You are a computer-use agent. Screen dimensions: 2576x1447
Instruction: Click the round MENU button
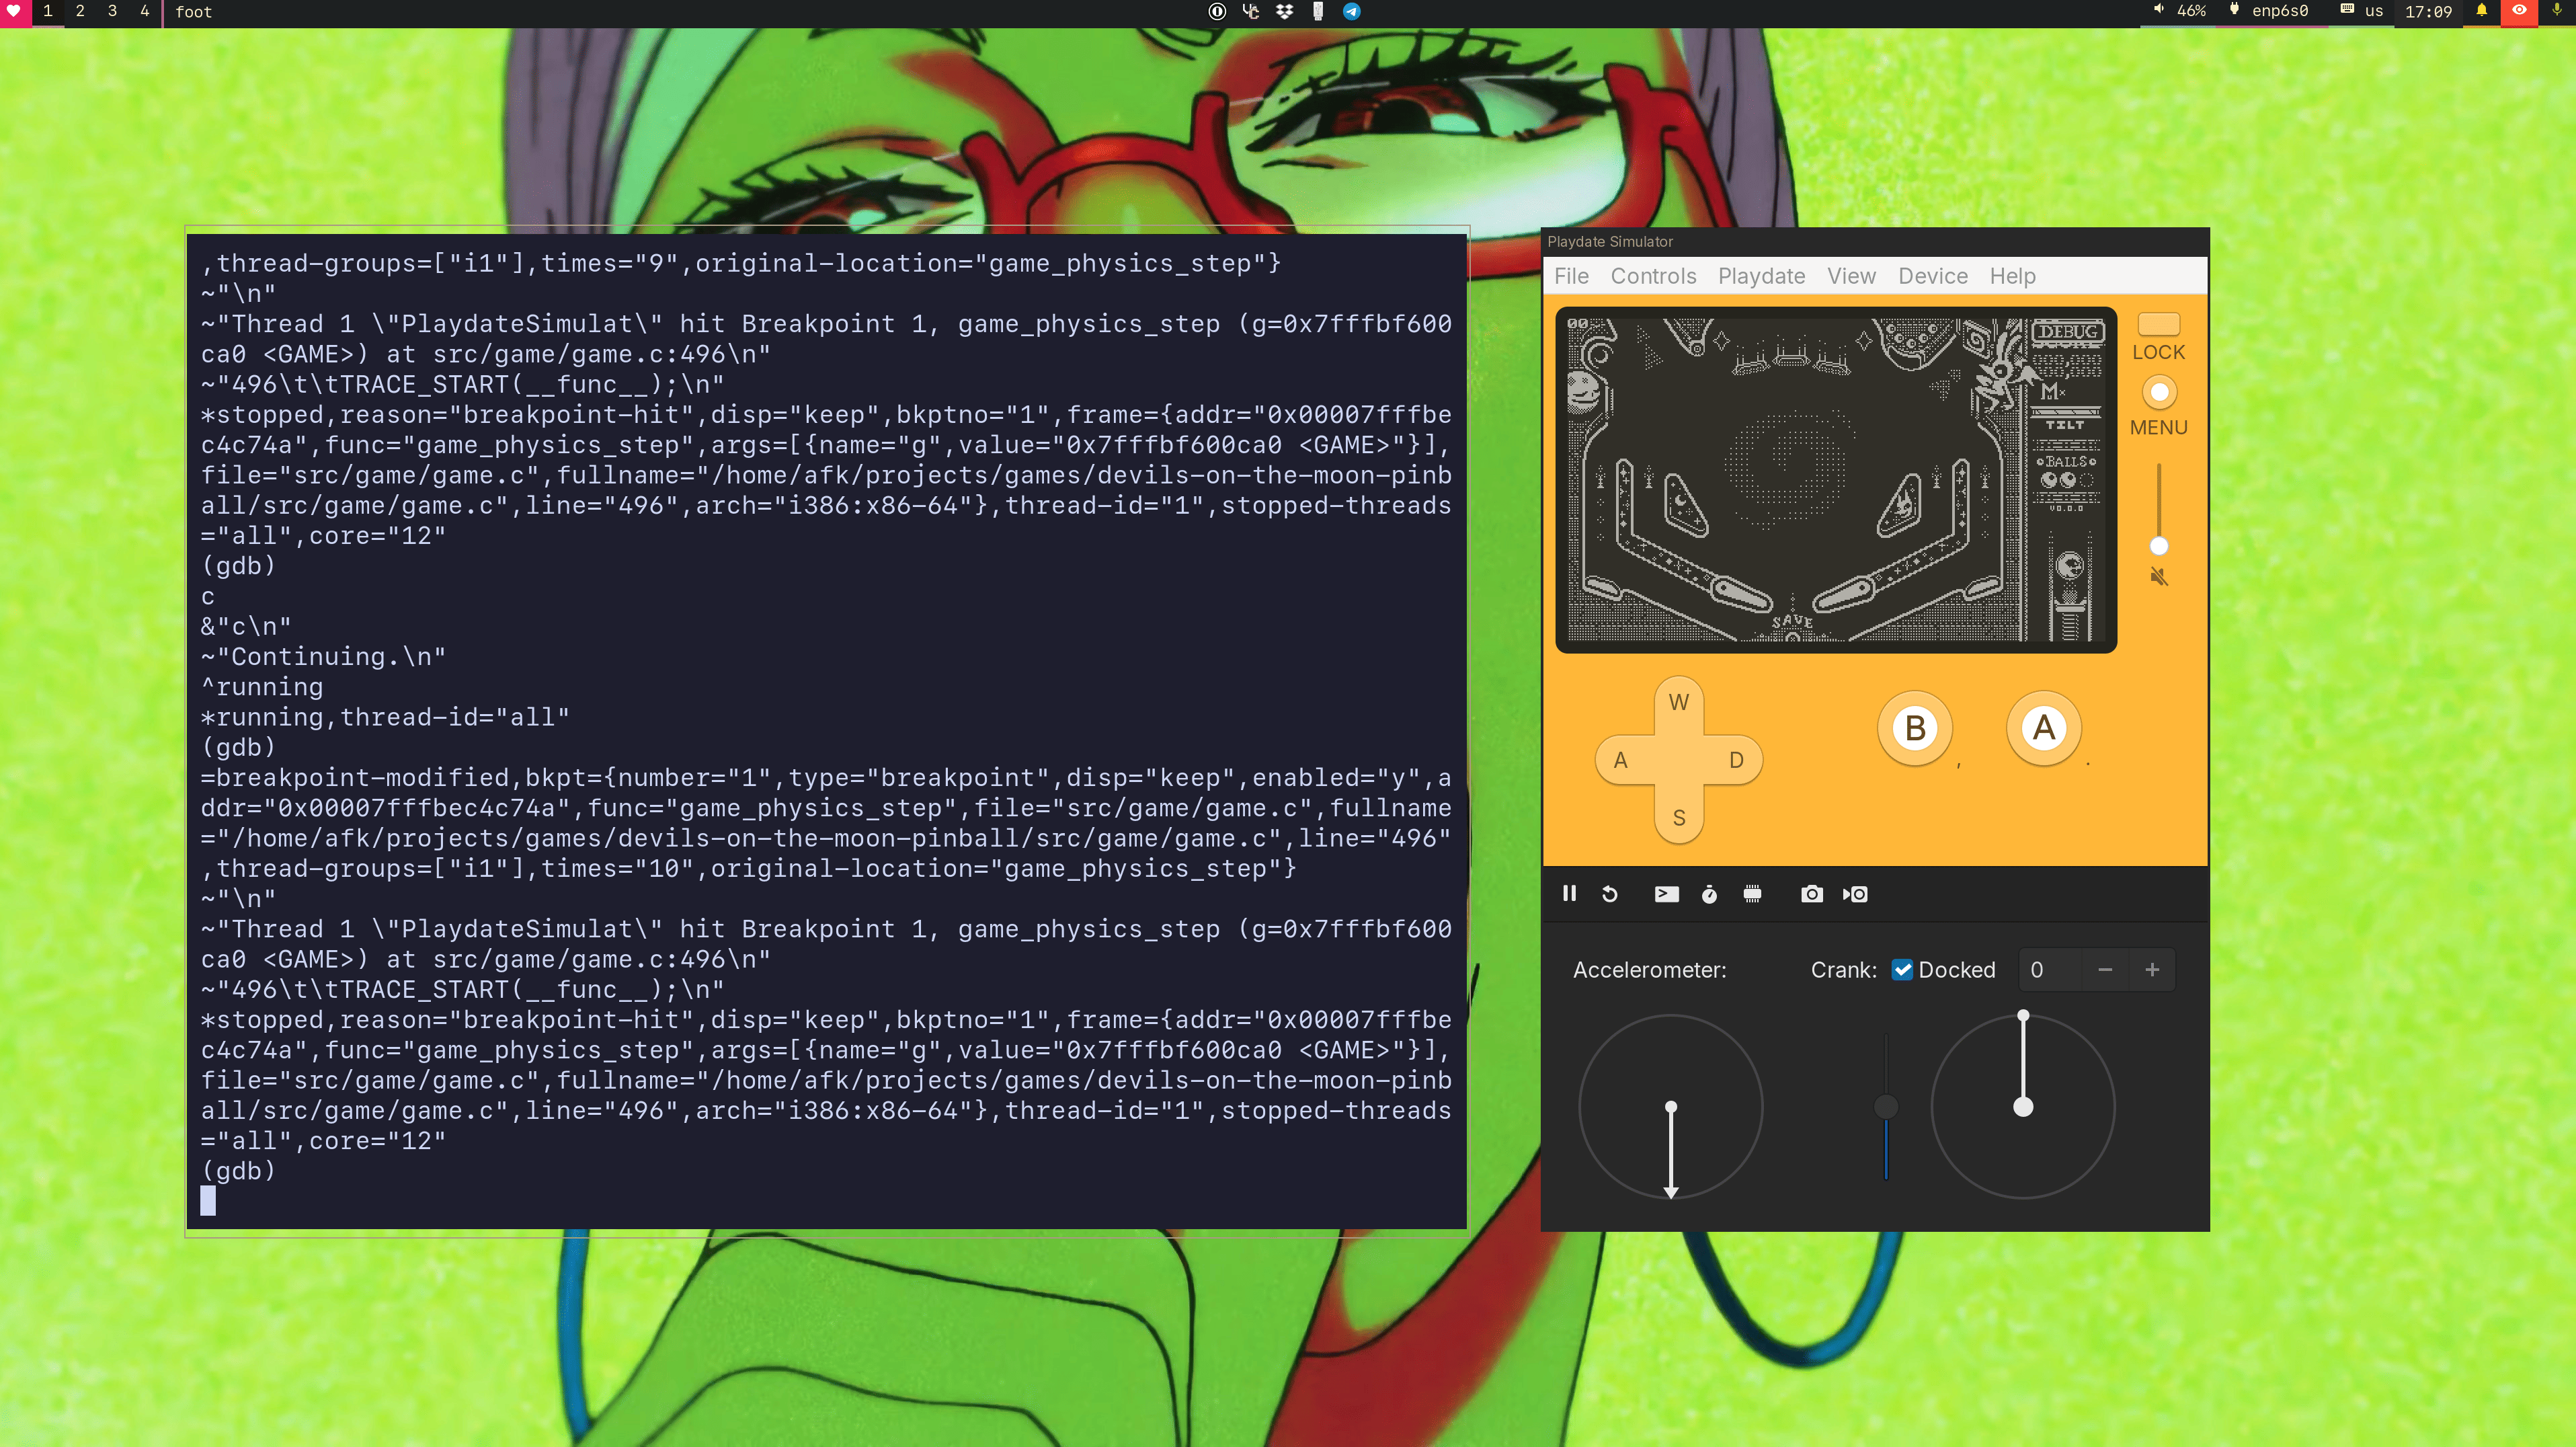click(x=2159, y=392)
